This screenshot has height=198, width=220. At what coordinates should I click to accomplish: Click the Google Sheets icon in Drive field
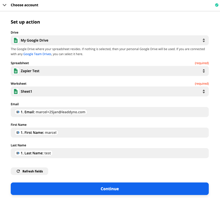(16, 40)
